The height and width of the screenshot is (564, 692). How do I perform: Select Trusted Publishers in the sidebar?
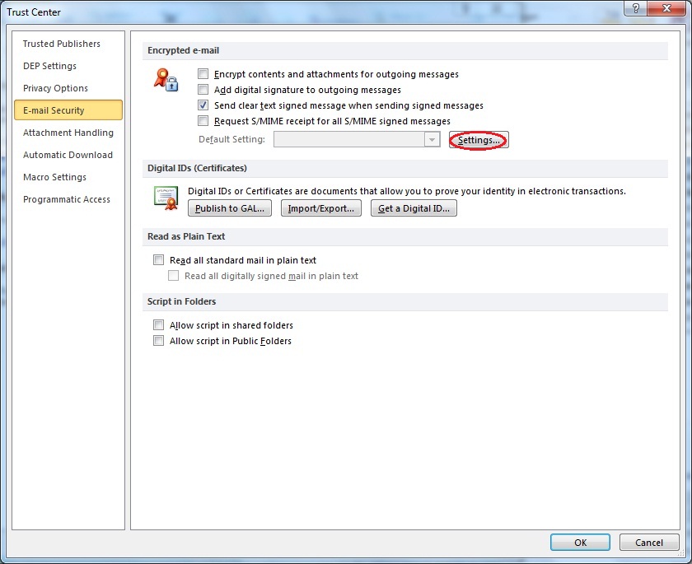pyautogui.click(x=62, y=44)
